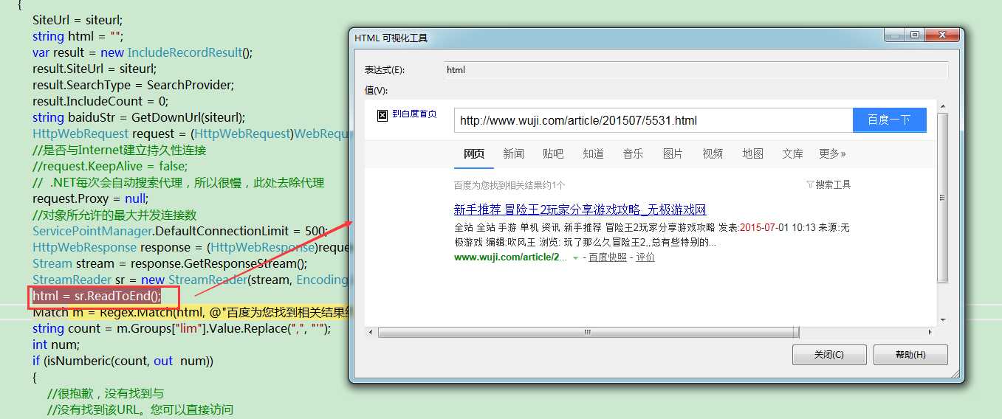Click the comment //很抱歉，没有找到与
The width and height of the screenshot is (1002, 419).
tap(106, 393)
